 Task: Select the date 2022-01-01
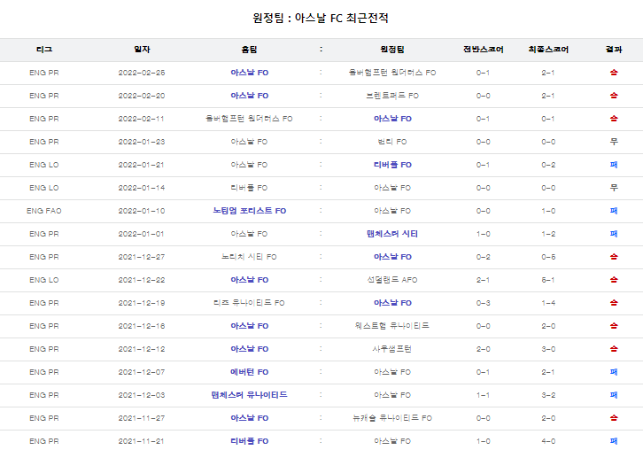tap(142, 234)
